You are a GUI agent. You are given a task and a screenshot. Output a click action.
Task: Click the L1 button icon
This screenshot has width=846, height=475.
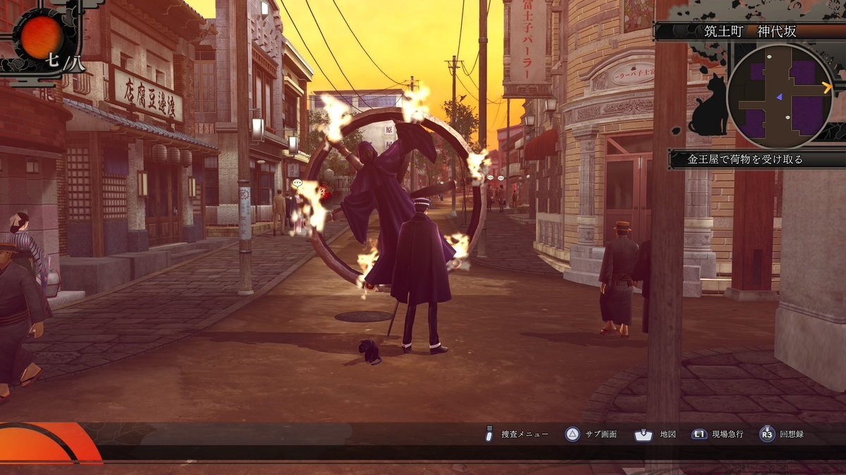pos(699,434)
